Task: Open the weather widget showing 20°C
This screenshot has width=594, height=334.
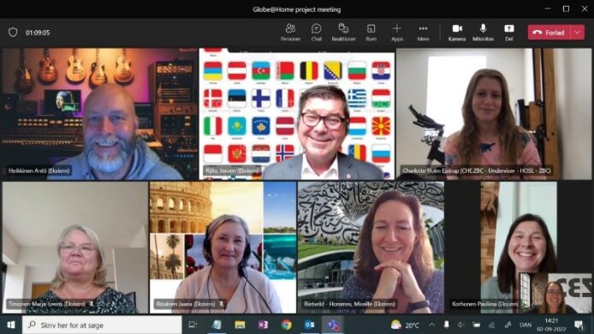Action: tap(405, 325)
